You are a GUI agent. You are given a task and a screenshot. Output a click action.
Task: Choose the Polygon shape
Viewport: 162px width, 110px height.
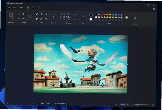coord(64,17)
